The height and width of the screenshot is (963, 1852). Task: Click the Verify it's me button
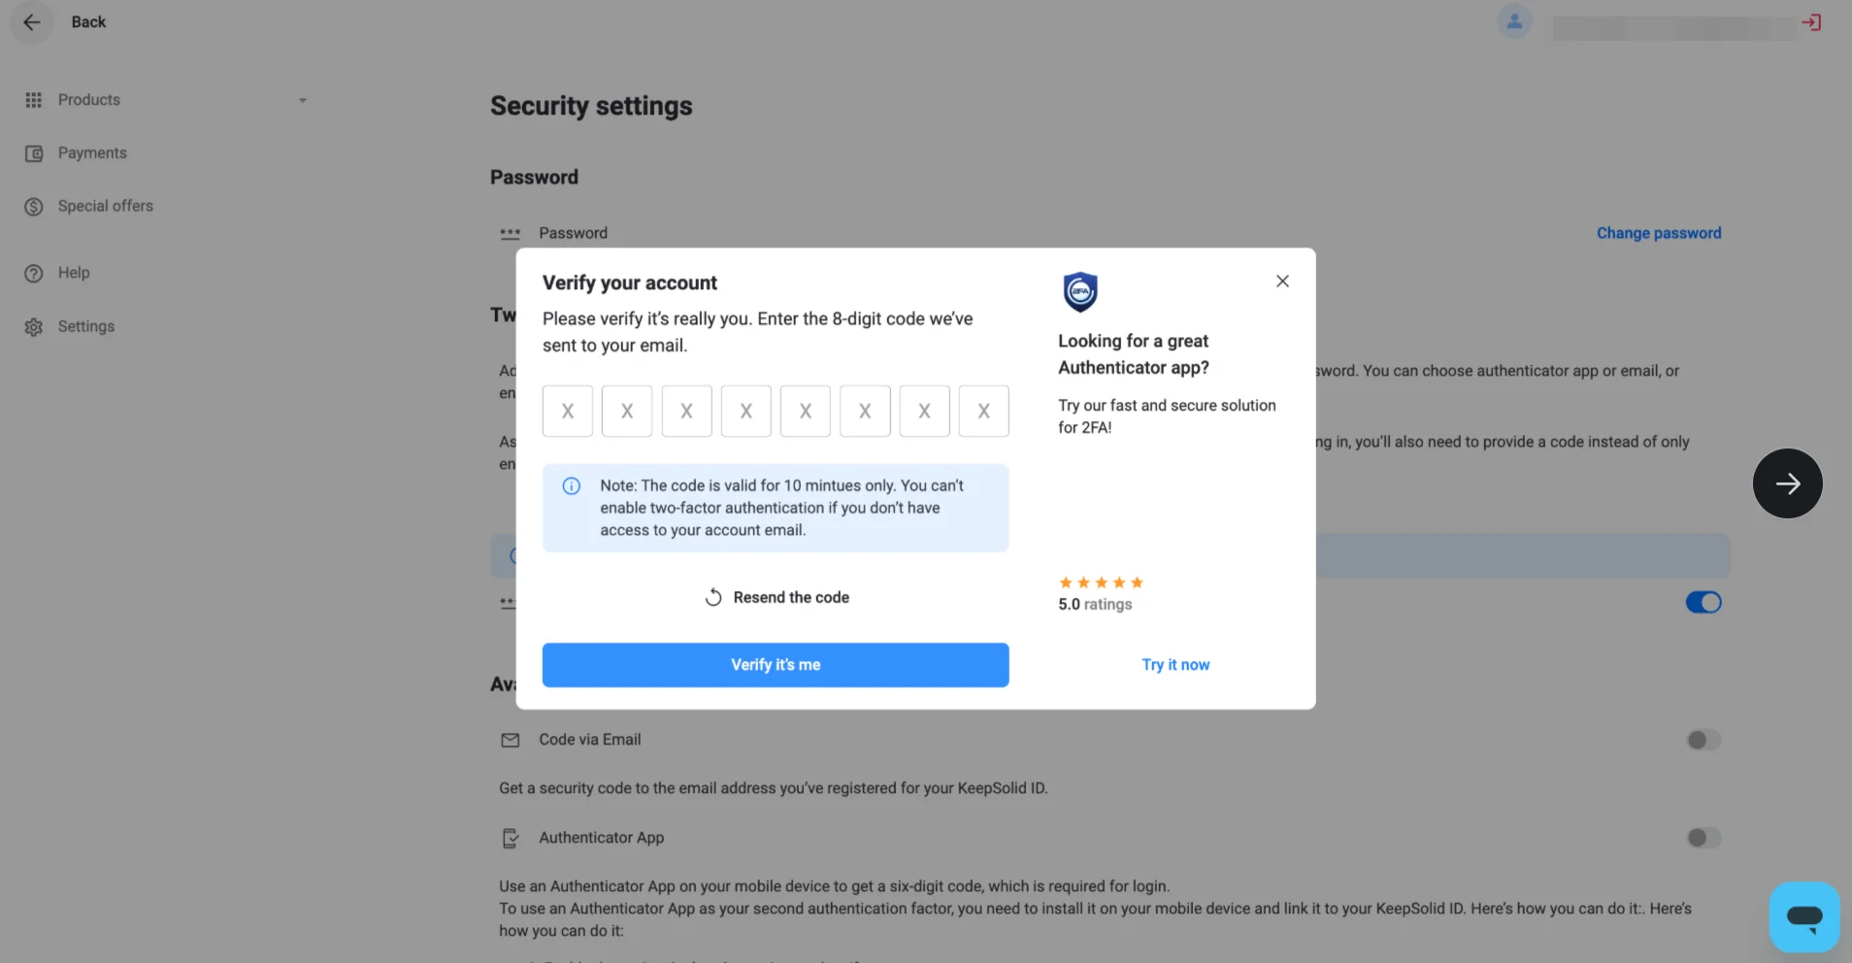[x=775, y=665]
